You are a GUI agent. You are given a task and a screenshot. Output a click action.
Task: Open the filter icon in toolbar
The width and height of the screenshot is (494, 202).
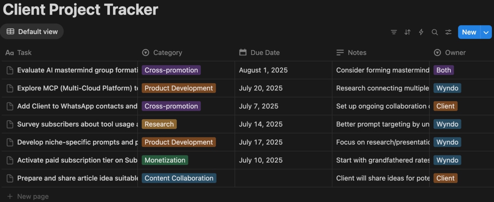point(394,32)
